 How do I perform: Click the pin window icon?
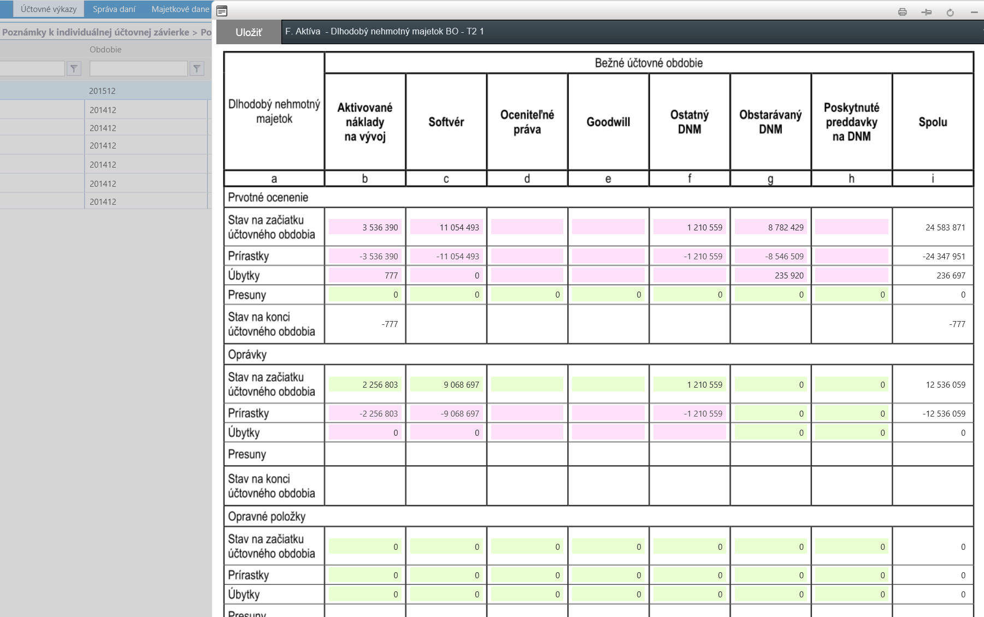click(x=926, y=12)
